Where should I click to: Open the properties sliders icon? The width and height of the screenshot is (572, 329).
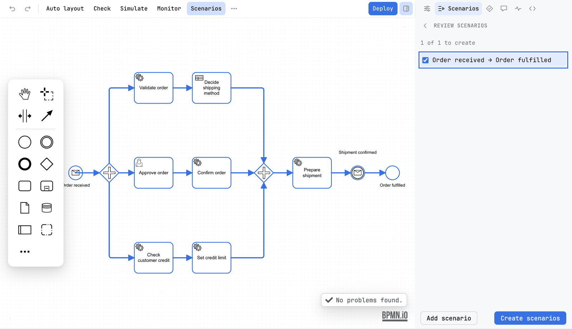point(427,9)
